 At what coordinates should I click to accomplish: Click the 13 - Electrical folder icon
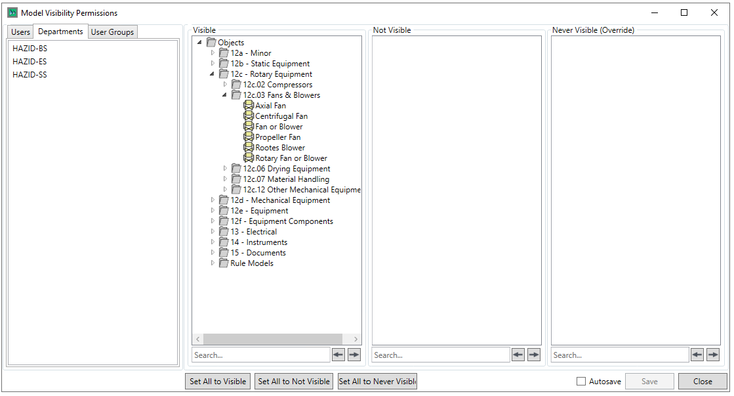224,232
